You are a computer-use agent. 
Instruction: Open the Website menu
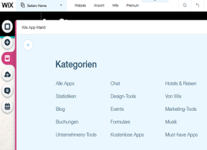tap(80, 5)
